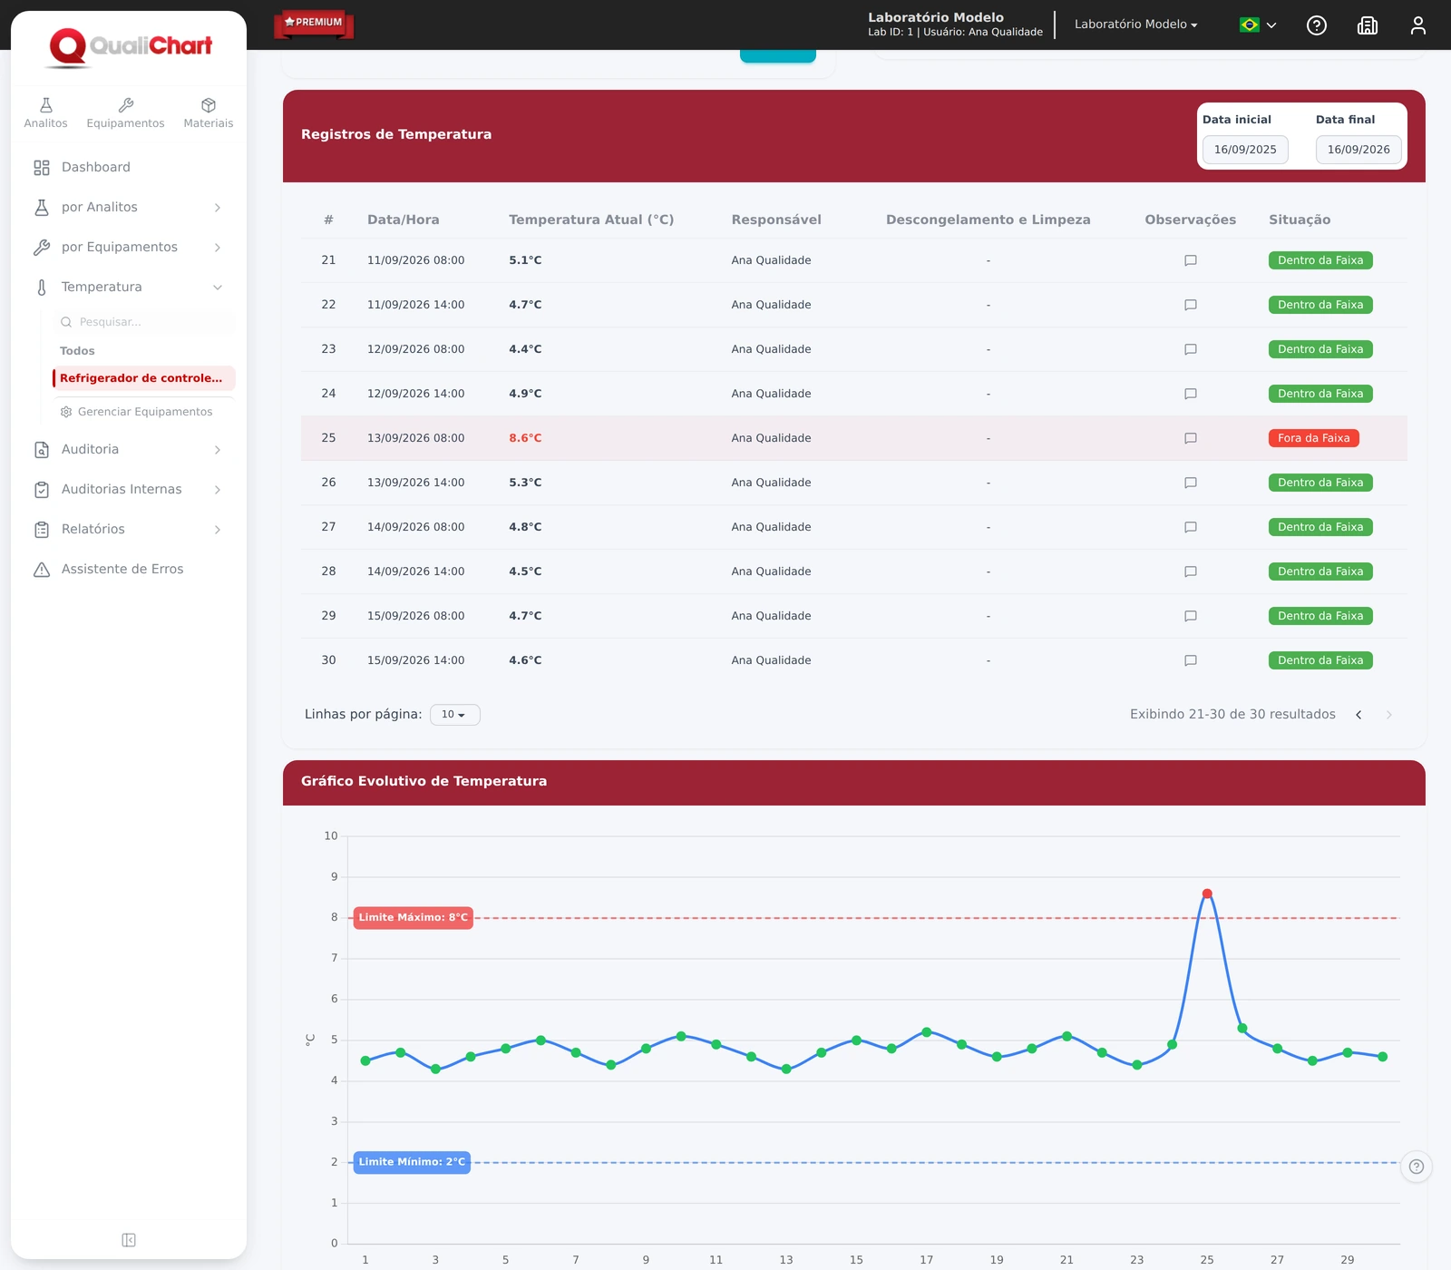Open observations for record 30
The height and width of the screenshot is (1270, 1451).
click(1191, 660)
